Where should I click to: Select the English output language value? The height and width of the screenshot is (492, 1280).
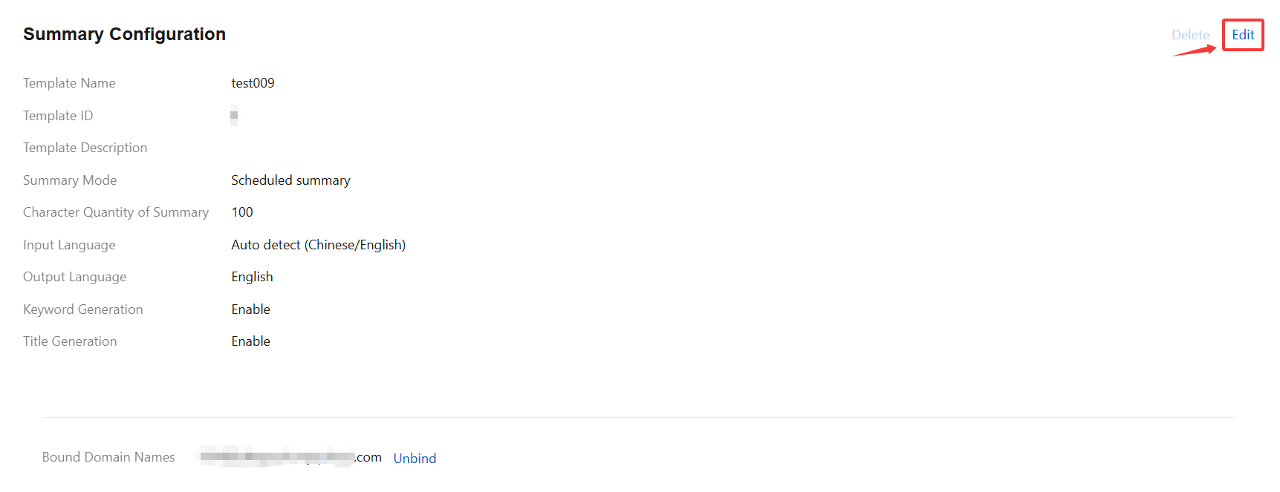(x=252, y=277)
